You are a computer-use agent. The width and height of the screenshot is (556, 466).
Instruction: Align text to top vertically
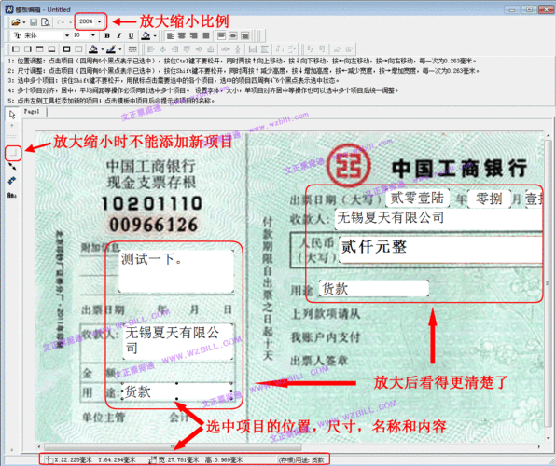point(221,35)
